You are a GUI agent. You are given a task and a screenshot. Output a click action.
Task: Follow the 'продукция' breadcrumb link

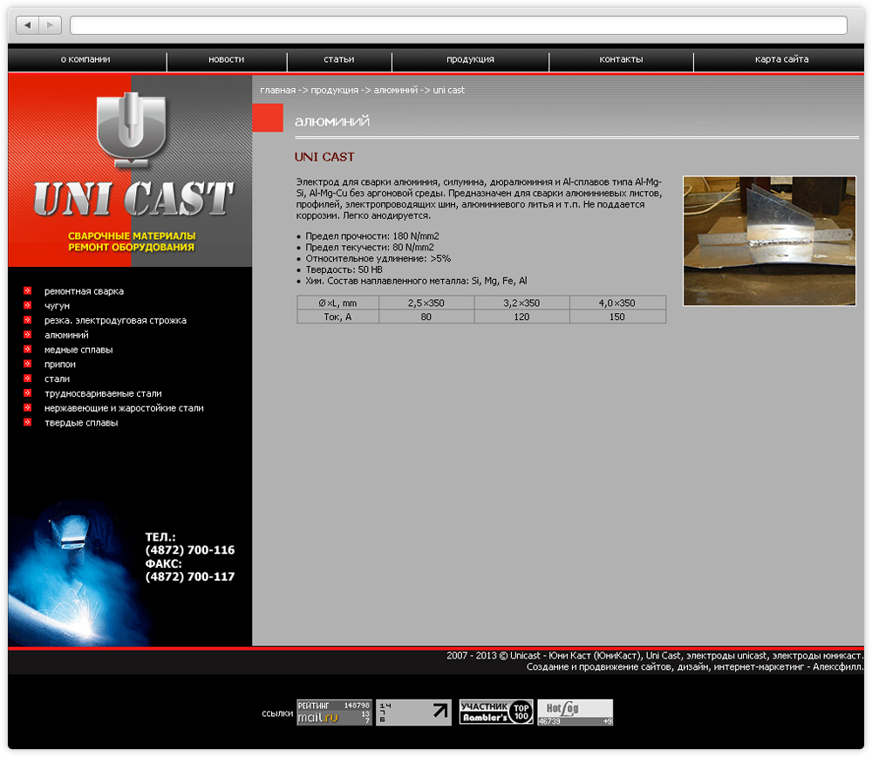point(334,90)
